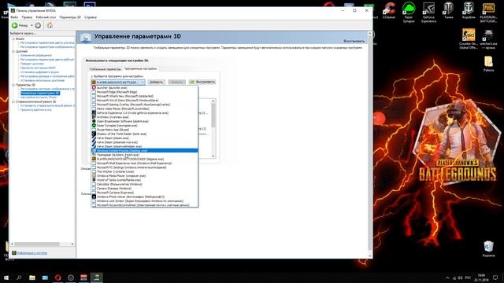The height and width of the screenshot is (283, 504).
Task: Open the Параметры 3D menu
Action: point(70,17)
